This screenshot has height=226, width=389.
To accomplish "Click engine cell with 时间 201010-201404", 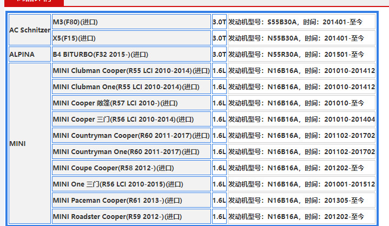I will [301, 119].
